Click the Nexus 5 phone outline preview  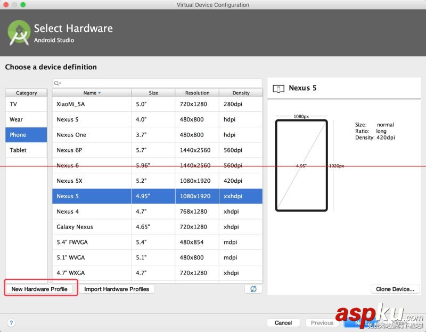pos(301,165)
